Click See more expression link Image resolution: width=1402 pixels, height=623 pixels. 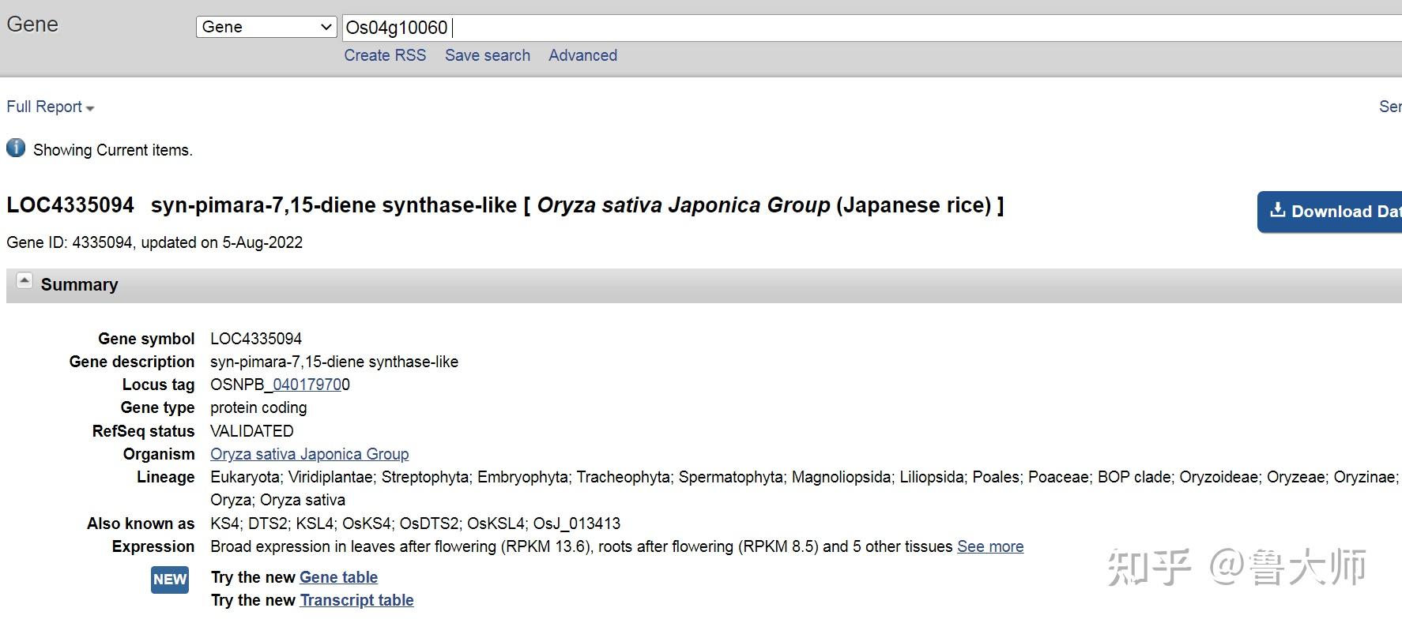tap(990, 546)
